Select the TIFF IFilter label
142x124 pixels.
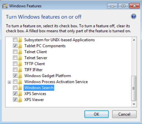click(x=34, y=70)
